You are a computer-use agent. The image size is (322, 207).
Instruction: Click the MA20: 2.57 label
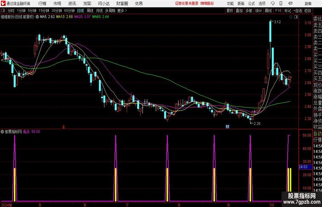82,17
